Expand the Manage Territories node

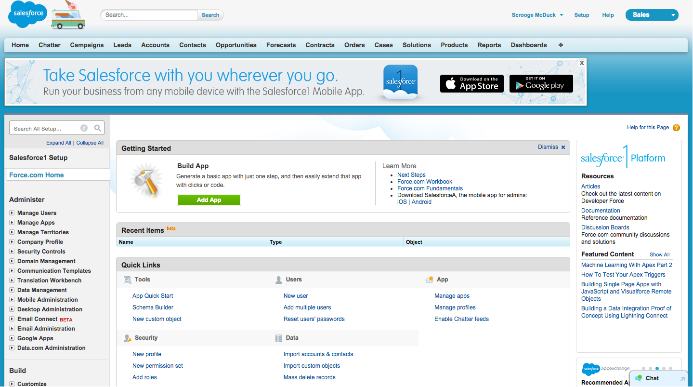point(12,232)
